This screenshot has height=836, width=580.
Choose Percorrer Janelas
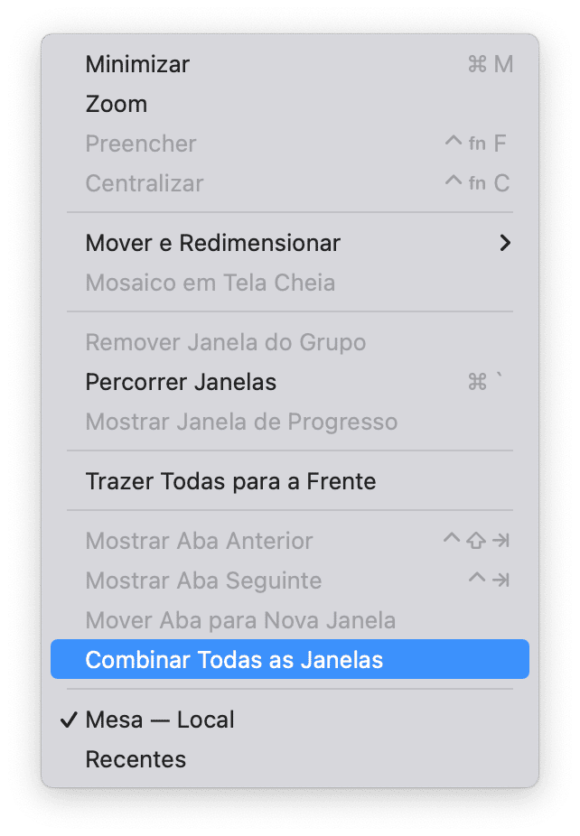[x=290, y=382]
